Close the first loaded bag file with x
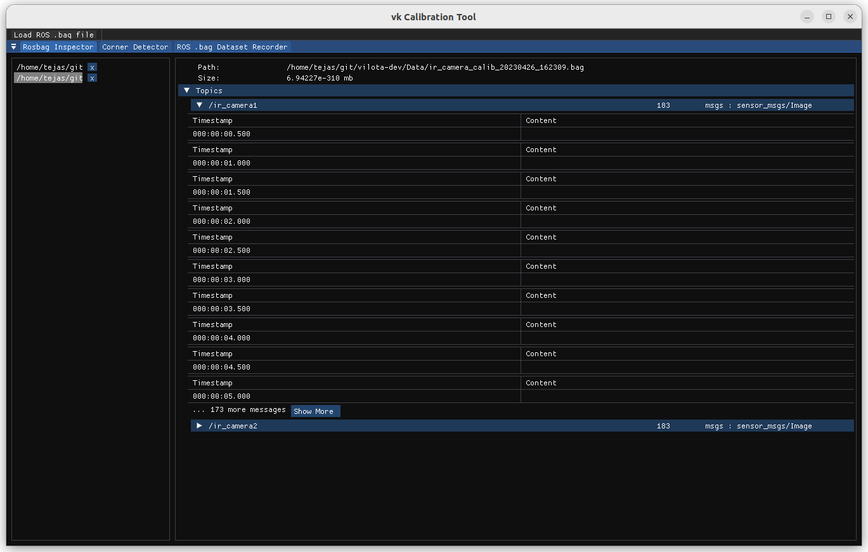The height and width of the screenshot is (552, 868). pyautogui.click(x=93, y=67)
